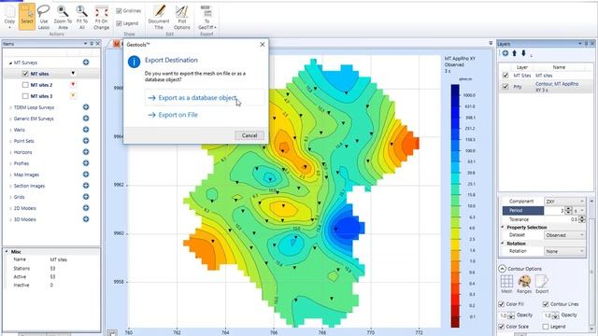Choose Export on File
598x336 pixels.
pos(173,115)
